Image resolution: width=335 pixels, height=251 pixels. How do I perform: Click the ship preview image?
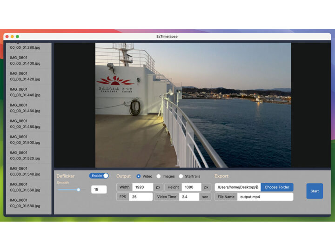pos(193,105)
